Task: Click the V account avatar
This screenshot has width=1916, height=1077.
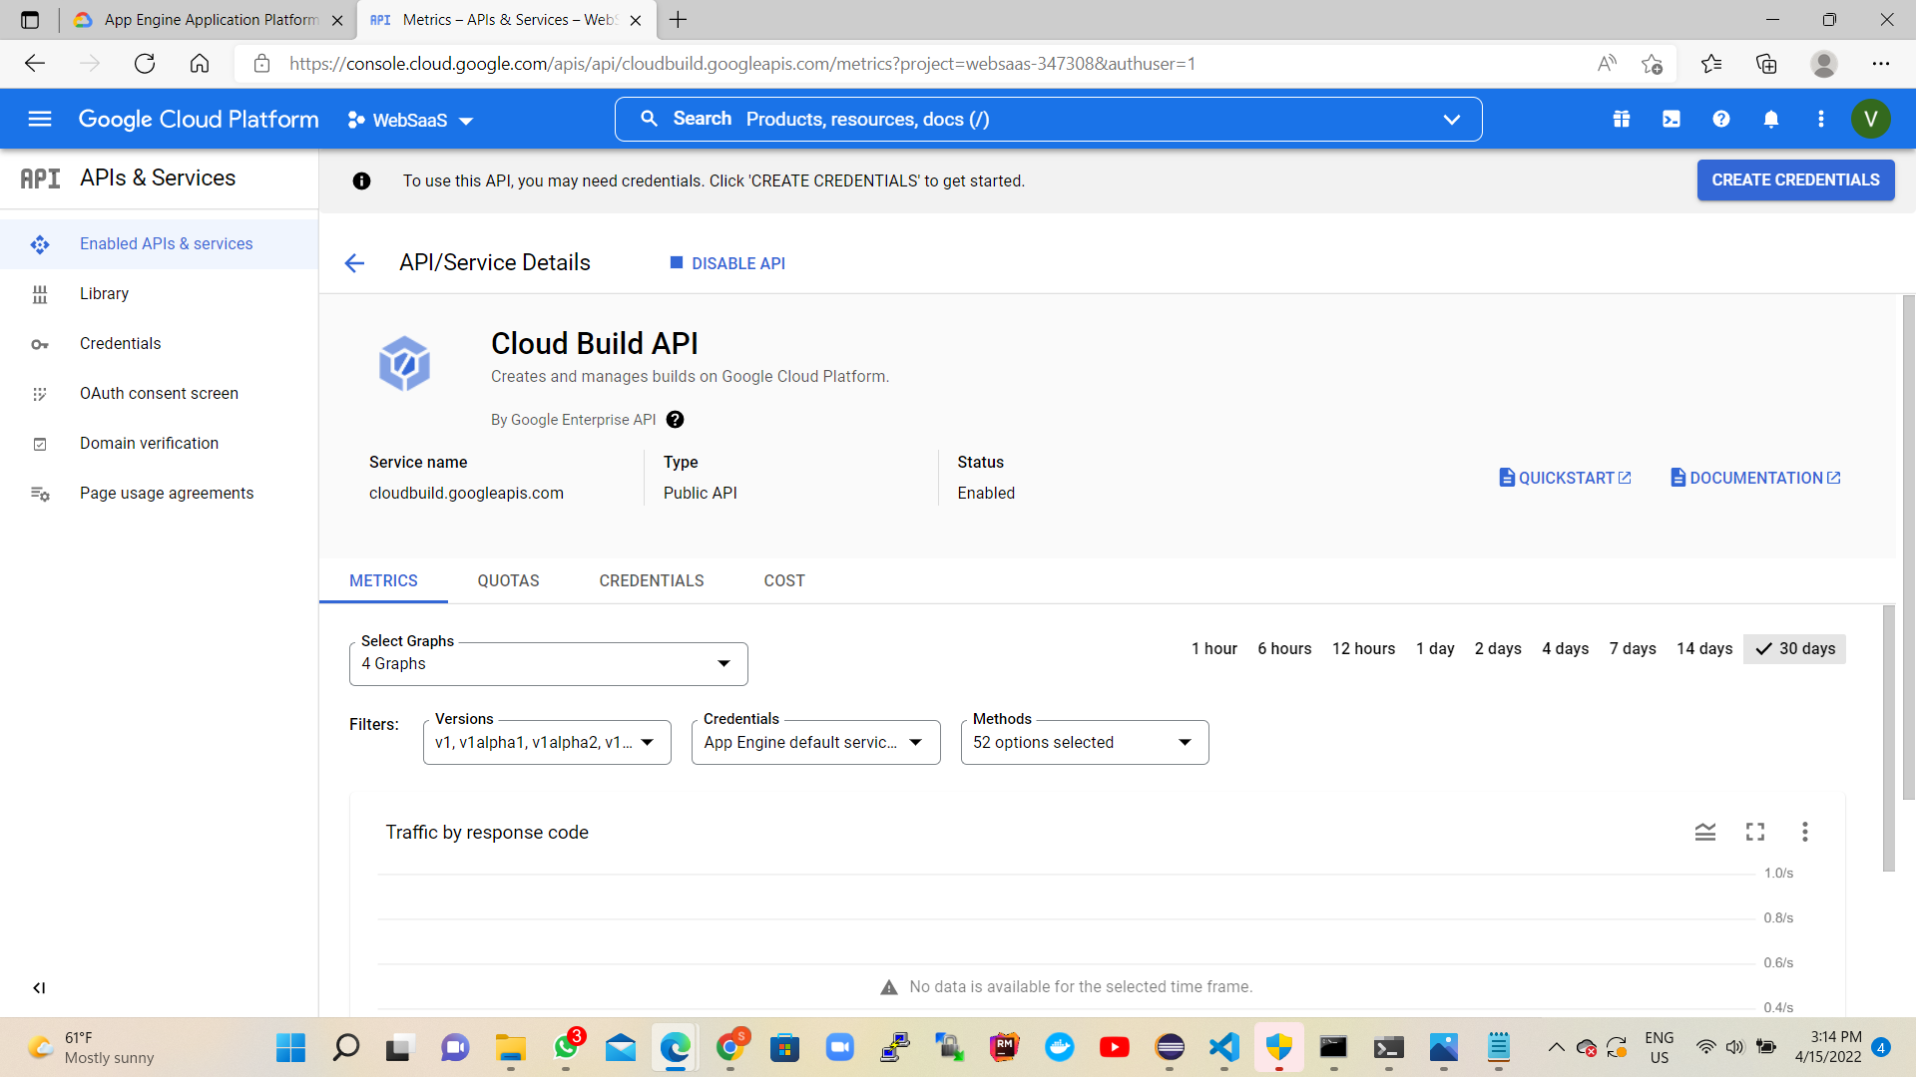Action: 1871,120
